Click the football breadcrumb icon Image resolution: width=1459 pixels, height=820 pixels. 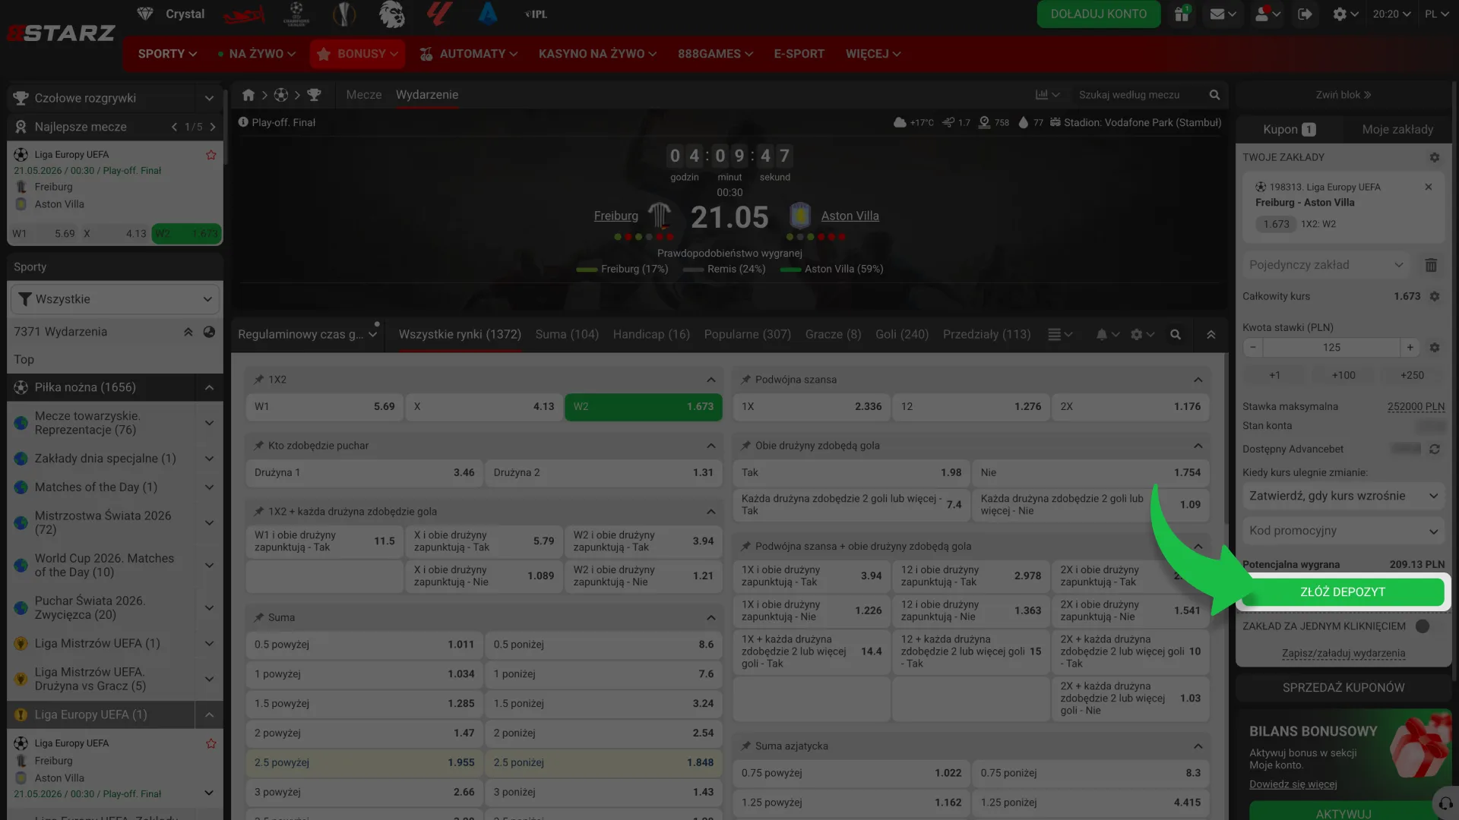tap(281, 95)
